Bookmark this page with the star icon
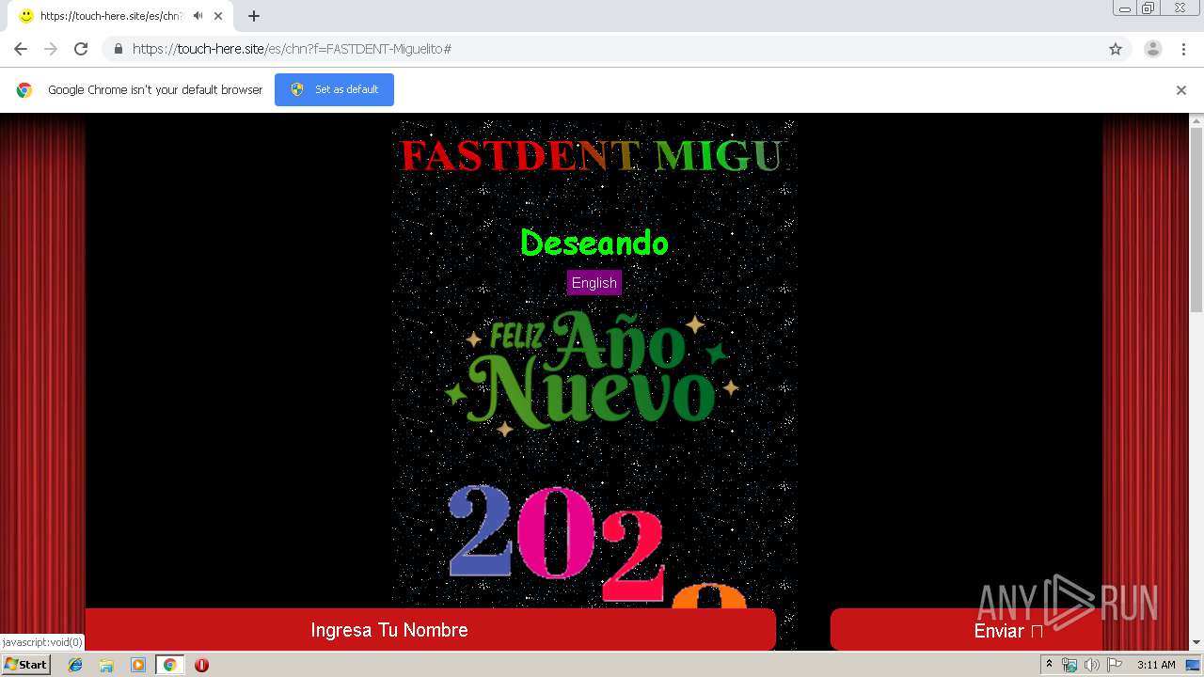Viewport: 1204px width, 677px height. click(1116, 49)
